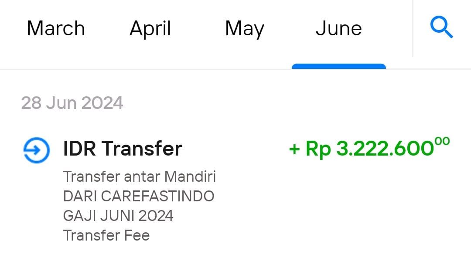Open the search magnifier icon

(x=441, y=27)
